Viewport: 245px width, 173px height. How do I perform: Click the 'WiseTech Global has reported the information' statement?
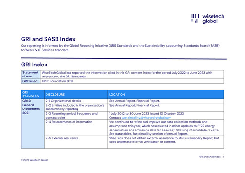[127, 75]
